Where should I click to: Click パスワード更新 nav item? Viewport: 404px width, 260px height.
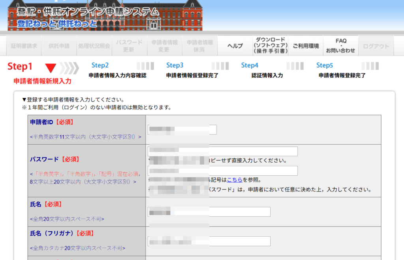(129, 46)
